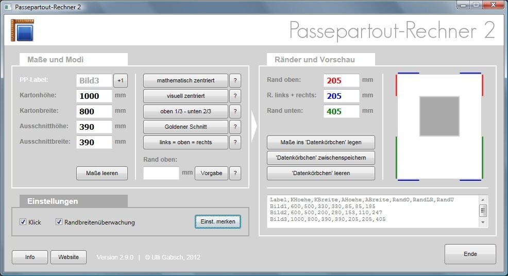Open help for Goldener Schnitt
This screenshot has height=276, width=508.
tap(235, 127)
